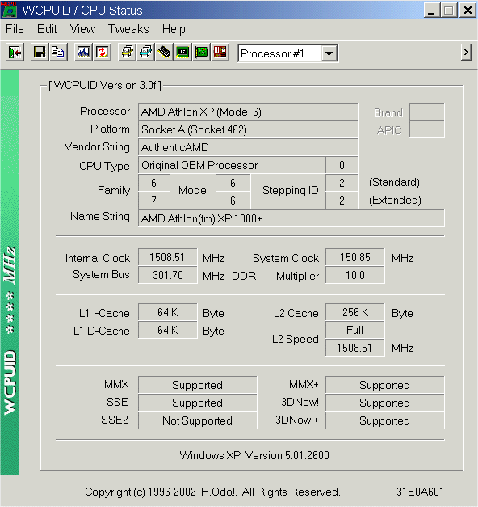This screenshot has width=478, height=507.
Task: Click the Internal Clock value beside its label
Action: pyautogui.click(x=168, y=257)
